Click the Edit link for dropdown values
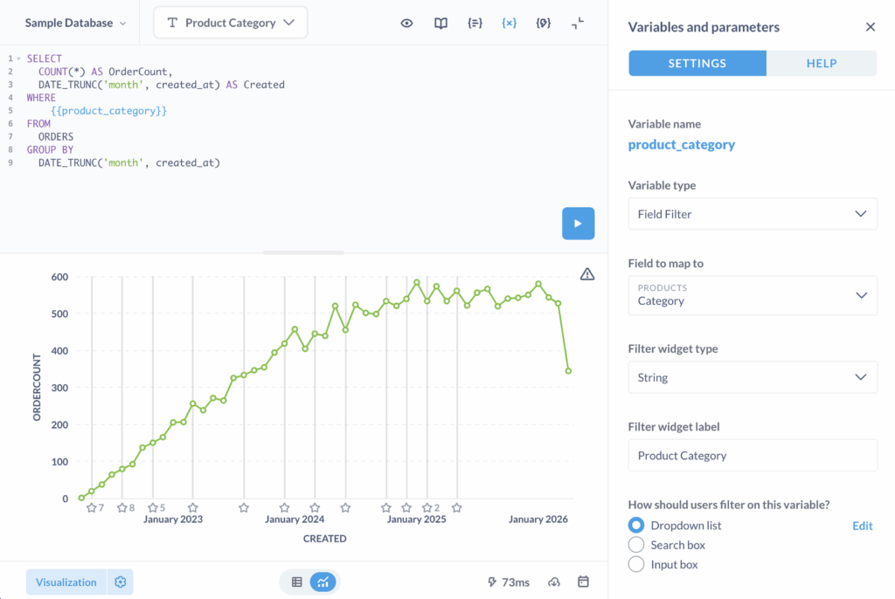895x599 pixels. (x=862, y=525)
